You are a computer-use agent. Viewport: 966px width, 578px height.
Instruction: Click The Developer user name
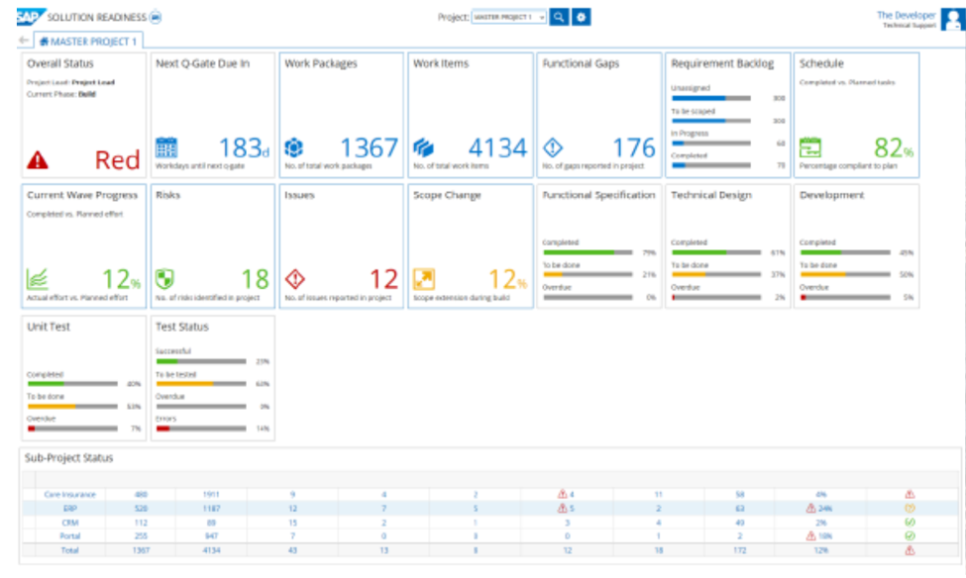coord(906,15)
